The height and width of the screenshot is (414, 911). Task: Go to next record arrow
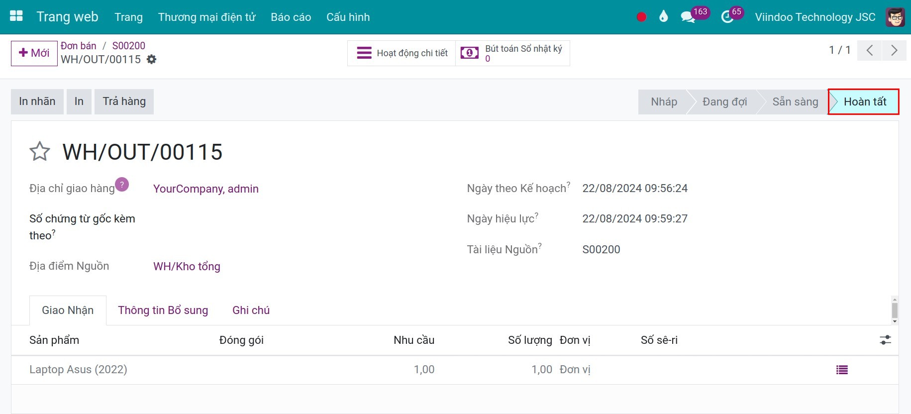coord(894,50)
